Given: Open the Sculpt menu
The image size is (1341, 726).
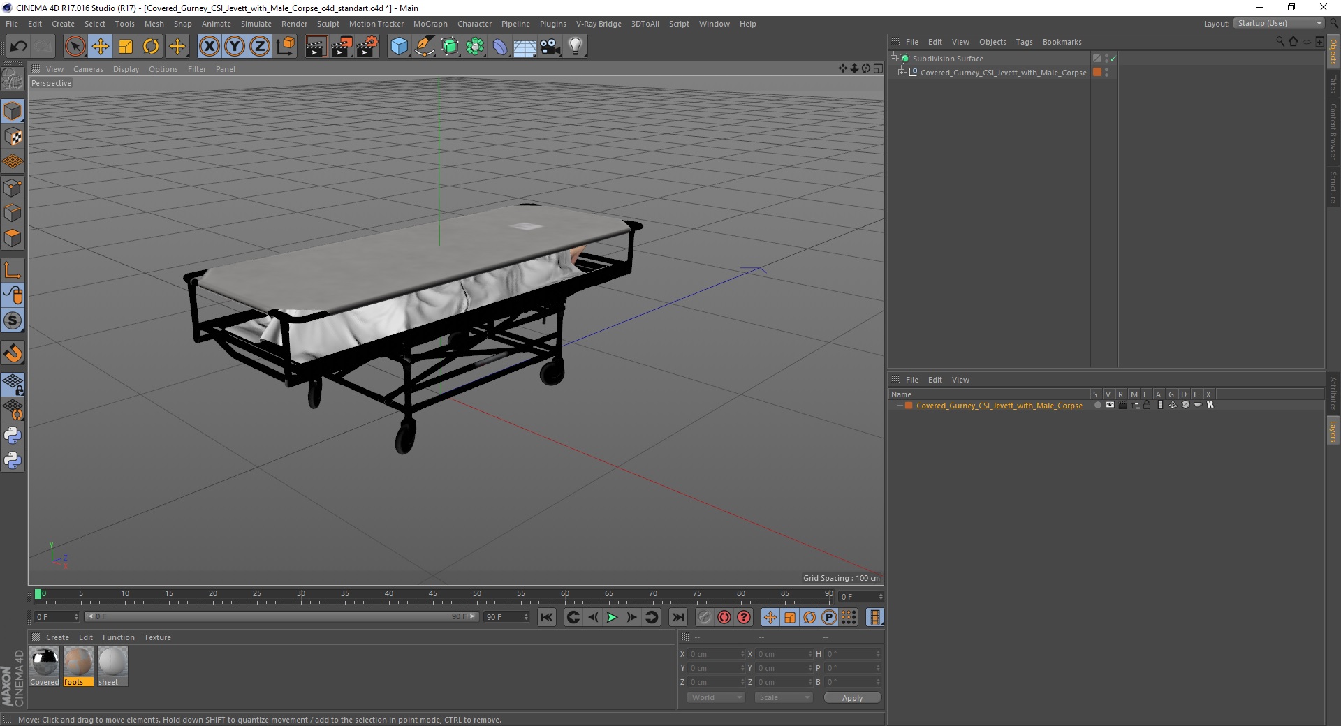Looking at the screenshot, I should click(328, 24).
